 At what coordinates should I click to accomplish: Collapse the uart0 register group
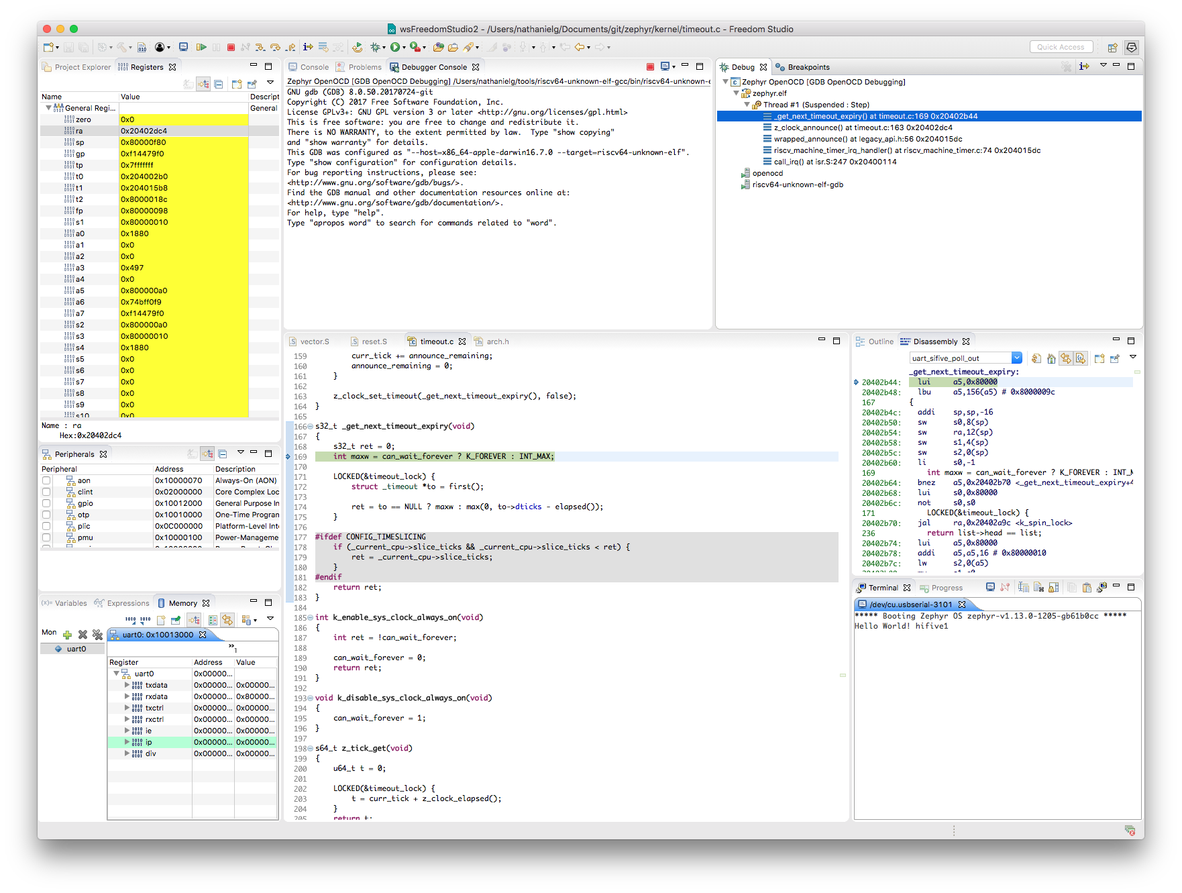tap(115, 674)
